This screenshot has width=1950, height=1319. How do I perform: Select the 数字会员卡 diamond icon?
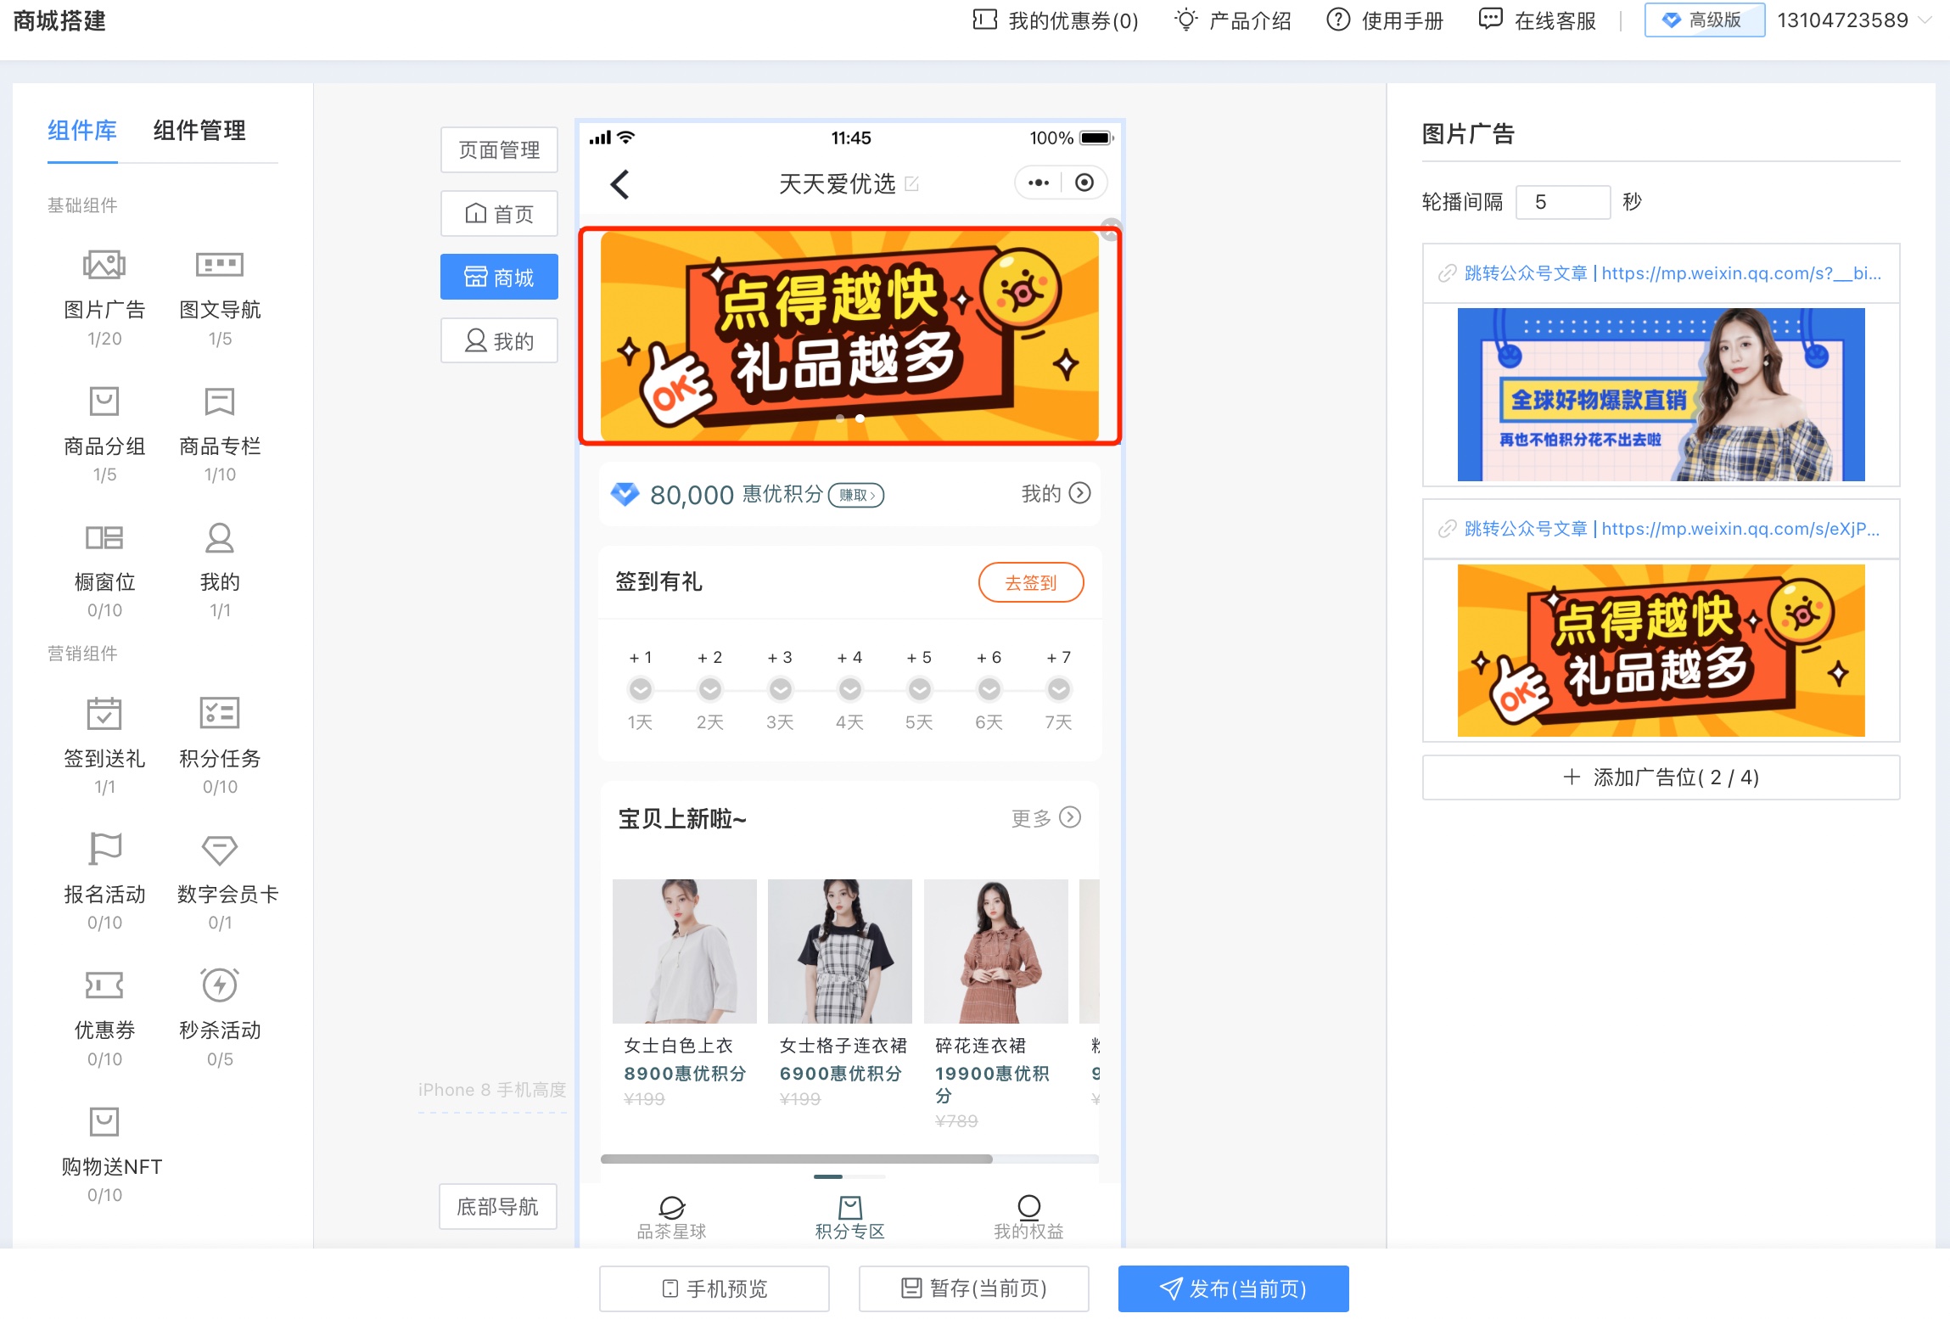click(219, 850)
